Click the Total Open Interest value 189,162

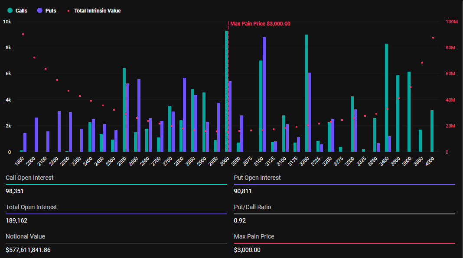point(16,220)
